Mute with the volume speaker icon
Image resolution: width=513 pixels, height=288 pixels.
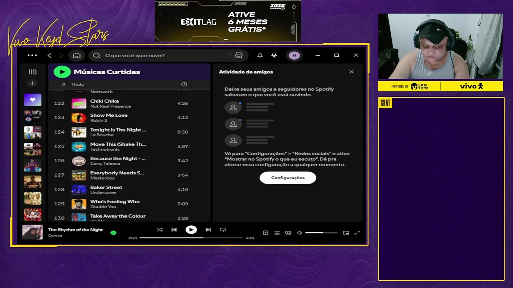click(x=299, y=233)
